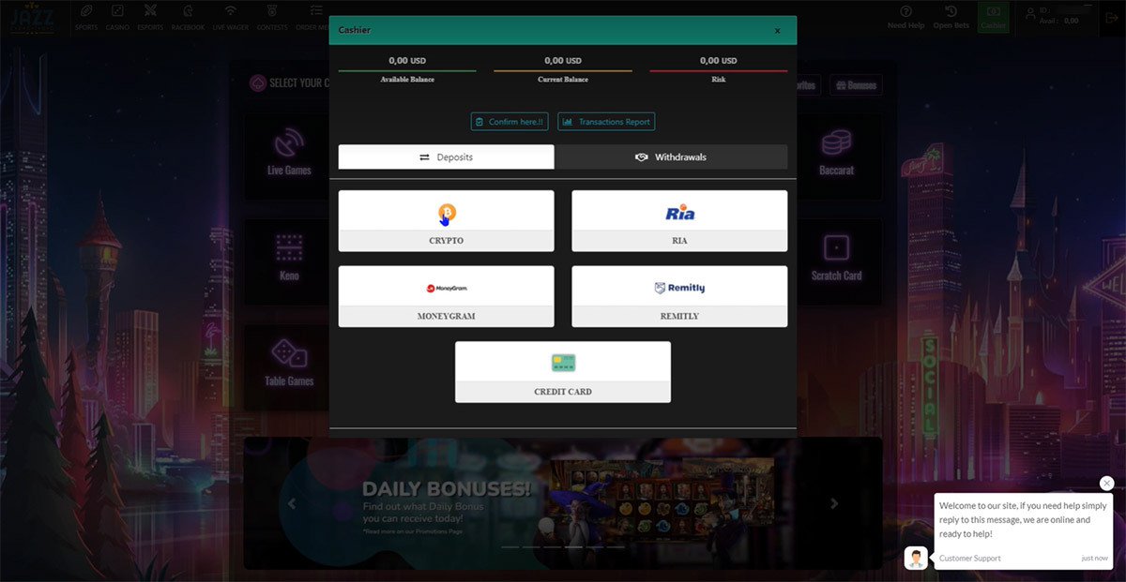Image resolution: width=1126 pixels, height=582 pixels.
Task: Open the Keno game category
Action: click(289, 261)
